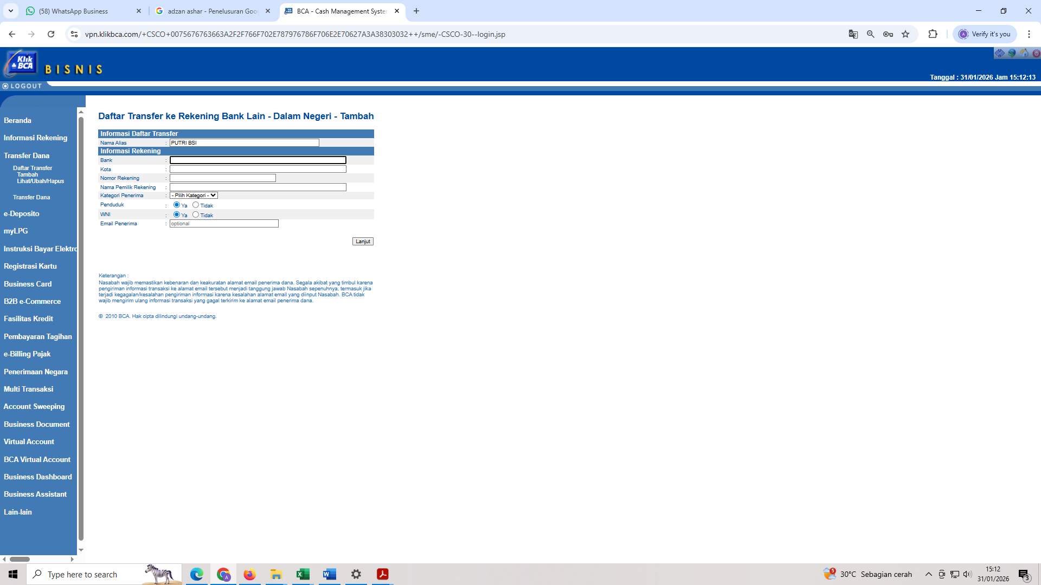Screen dimensions: 1041x585
Task: Click the globe icon in KlikBCA header
Action: click(x=1012, y=53)
